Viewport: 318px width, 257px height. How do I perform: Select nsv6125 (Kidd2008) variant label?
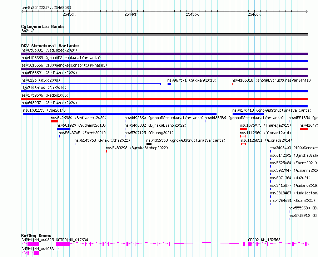click(41, 80)
